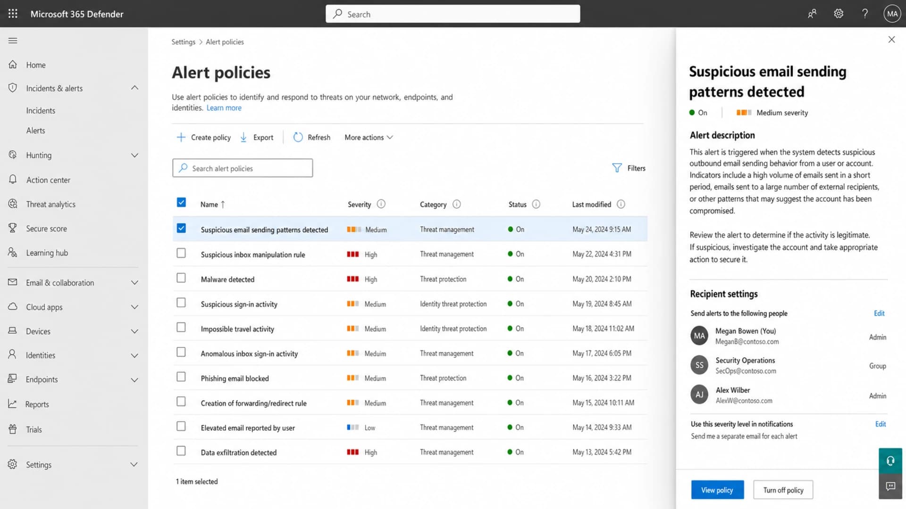Refresh the alert policies list
The height and width of the screenshot is (509, 906).
(x=311, y=137)
